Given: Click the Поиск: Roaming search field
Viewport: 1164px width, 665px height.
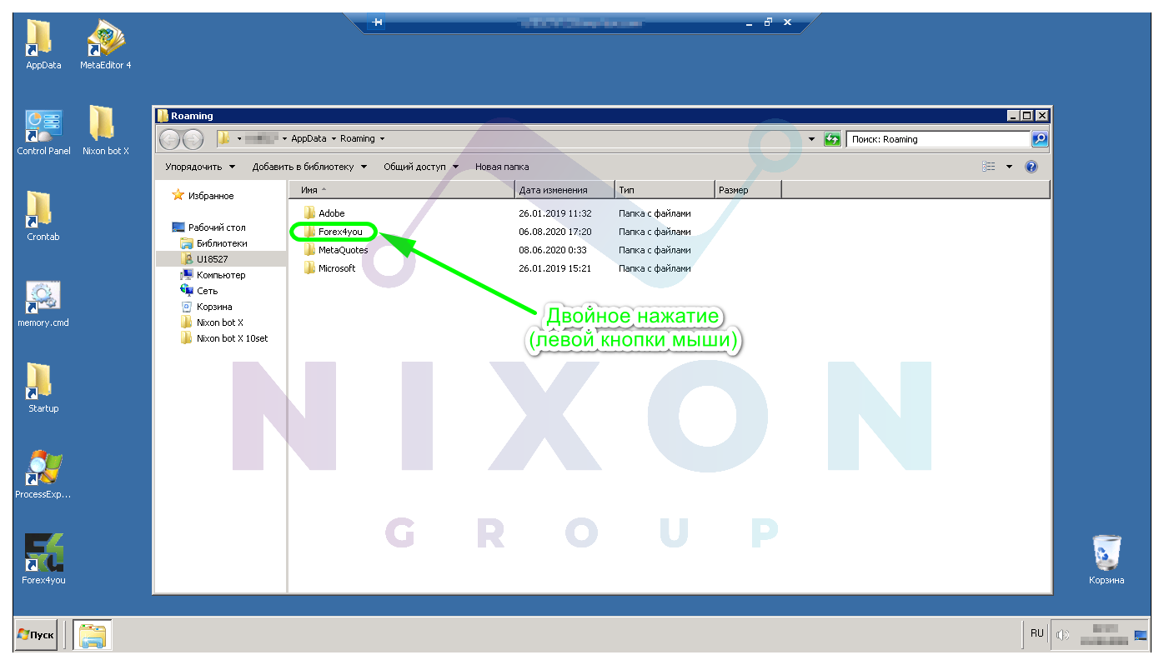Looking at the screenshot, I should tap(938, 139).
